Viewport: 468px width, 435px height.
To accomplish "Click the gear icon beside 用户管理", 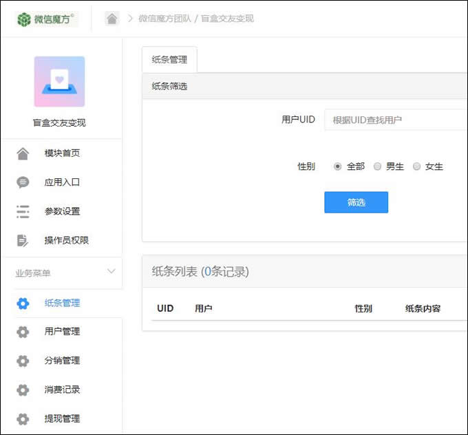I will point(23,332).
